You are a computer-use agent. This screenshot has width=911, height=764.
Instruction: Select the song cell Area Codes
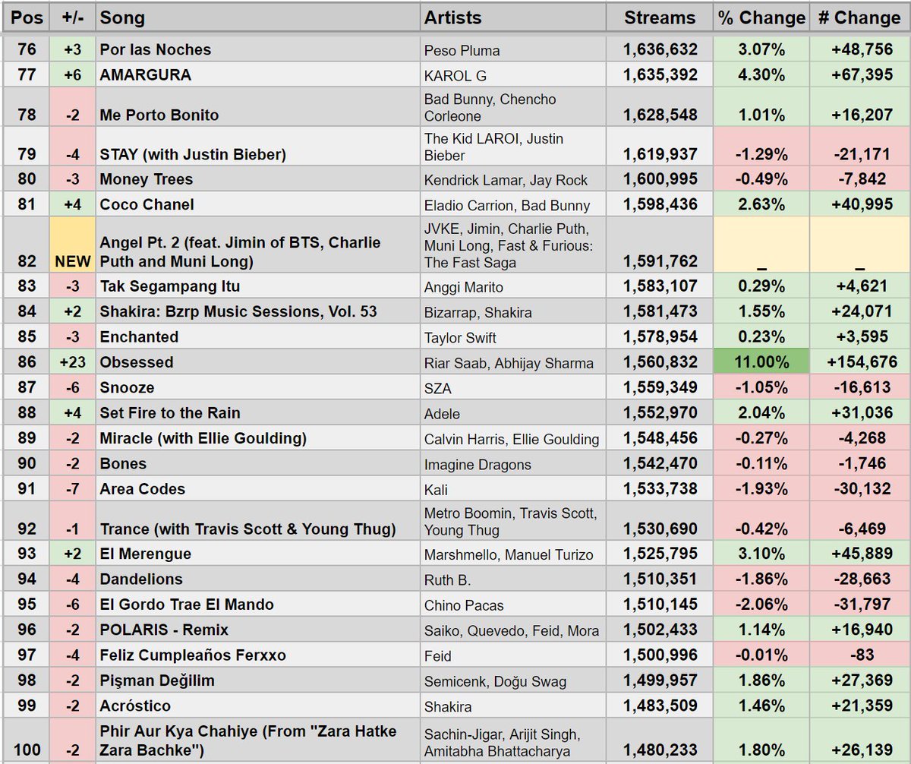pyautogui.click(x=258, y=489)
